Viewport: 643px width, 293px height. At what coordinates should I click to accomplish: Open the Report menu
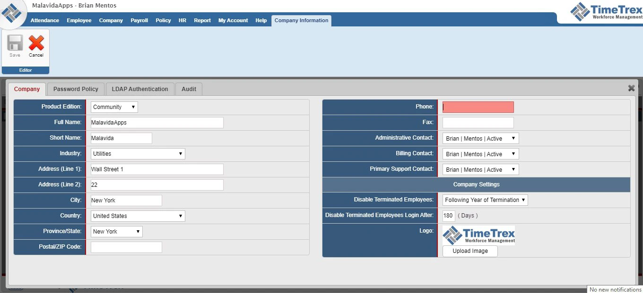[x=202, y=20]
